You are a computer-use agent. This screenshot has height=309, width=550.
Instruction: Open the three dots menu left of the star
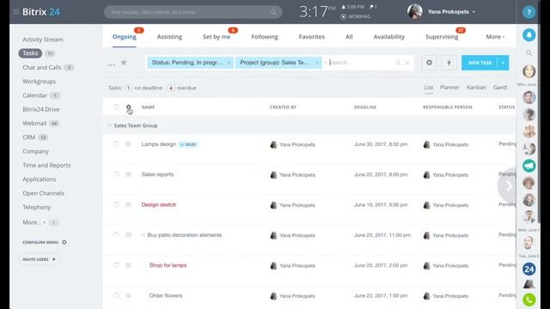click(x=111, y=64)
